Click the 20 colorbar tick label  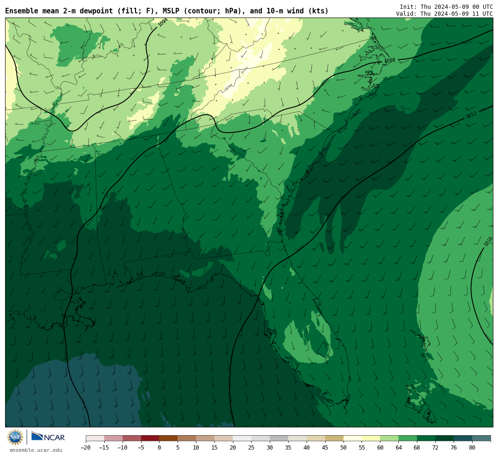point(233,448)
